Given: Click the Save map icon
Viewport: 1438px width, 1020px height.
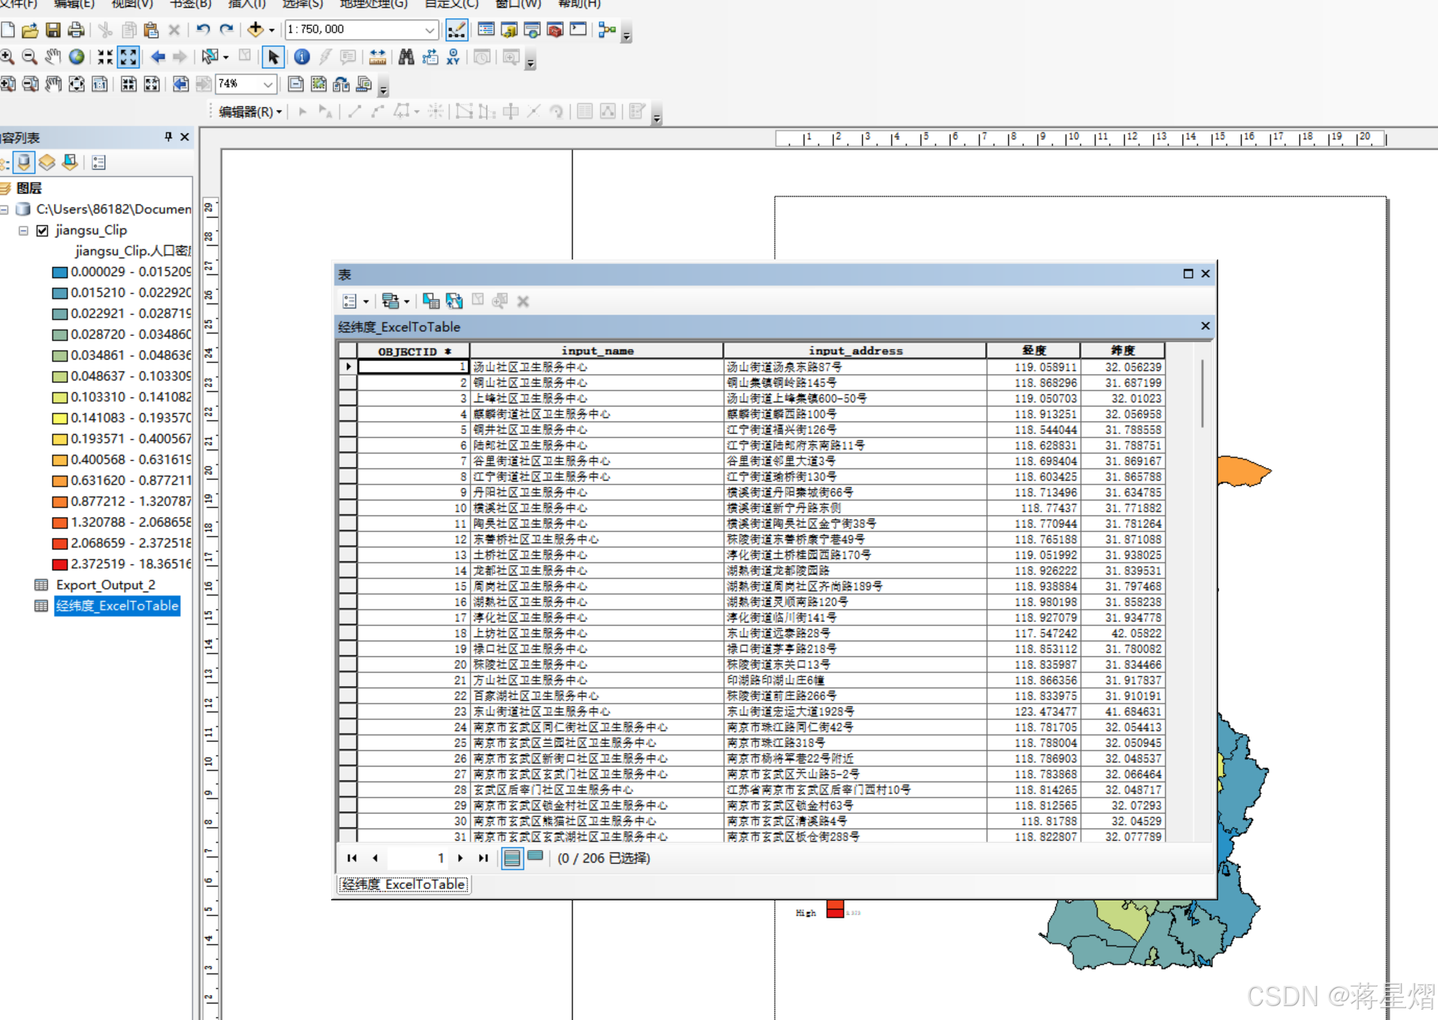Looking at the screenshot, I should click(x=53, y=29).
